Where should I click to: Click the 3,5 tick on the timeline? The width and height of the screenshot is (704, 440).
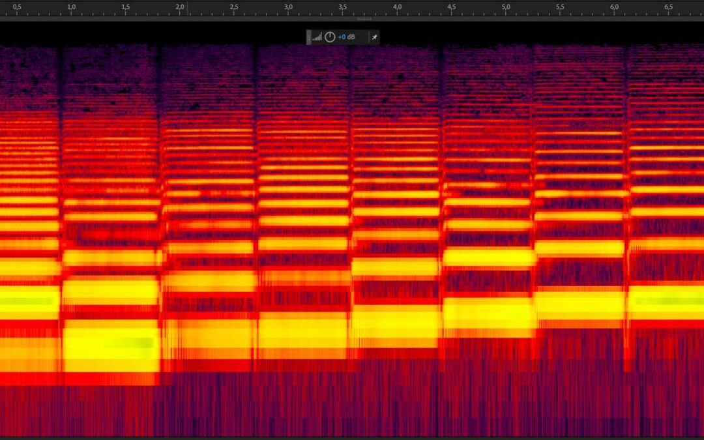click(342, 7)
